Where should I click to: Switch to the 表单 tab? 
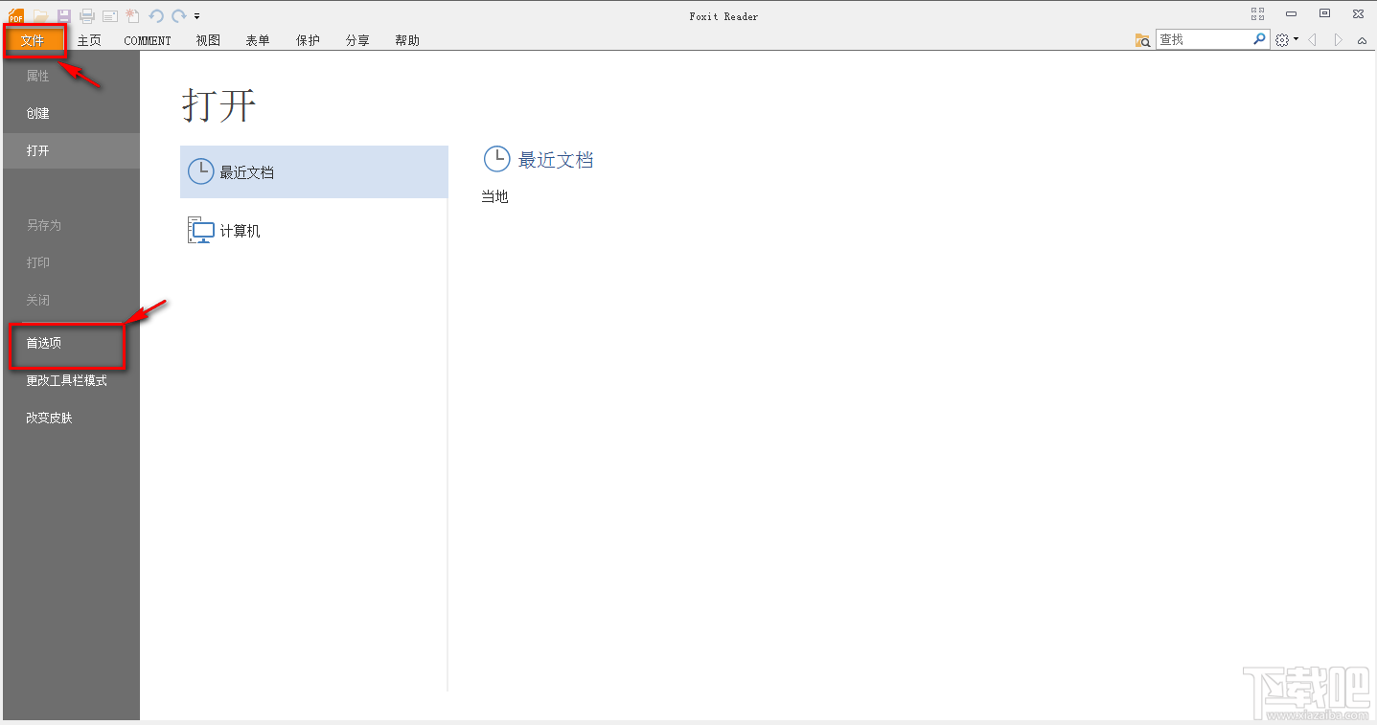pos(258,40)
